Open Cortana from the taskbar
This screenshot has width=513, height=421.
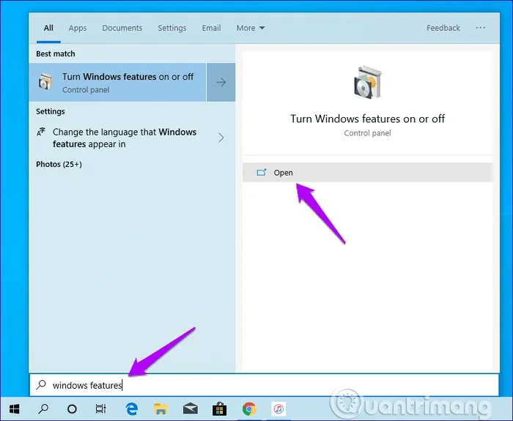(x=72, y=409)
